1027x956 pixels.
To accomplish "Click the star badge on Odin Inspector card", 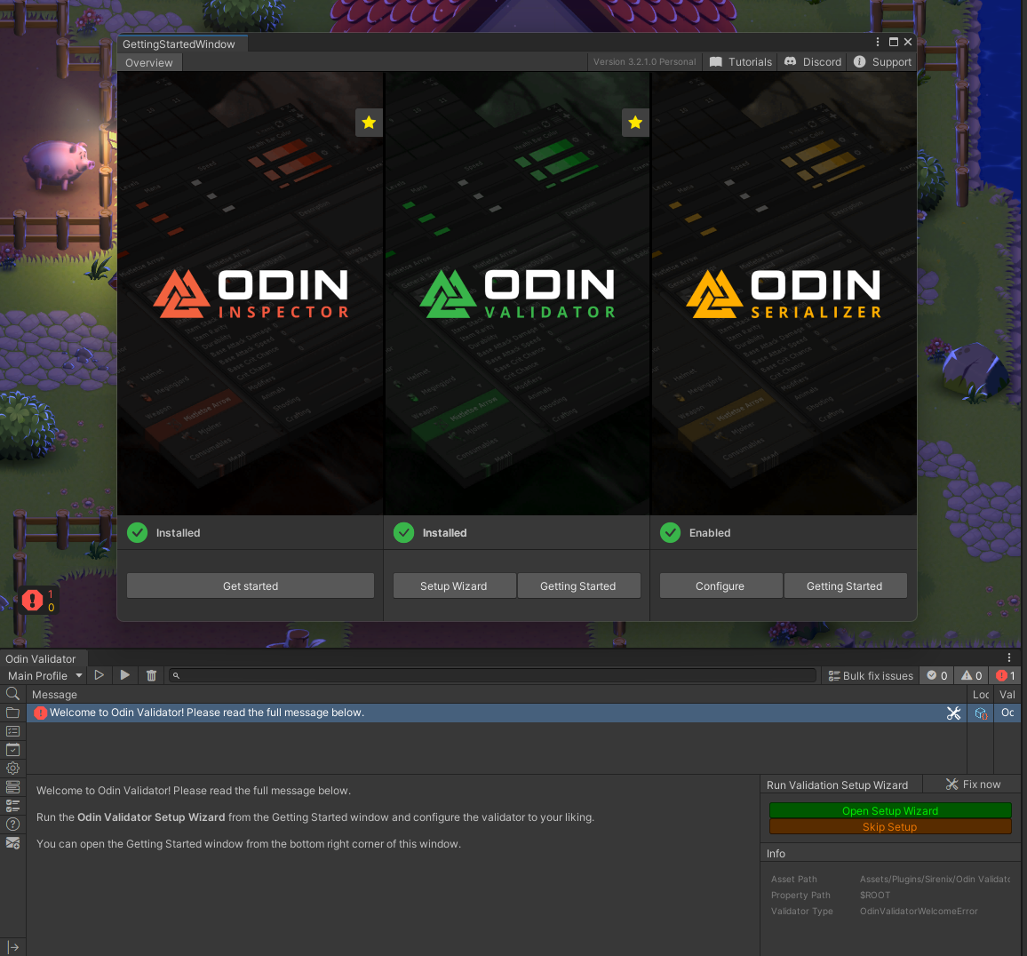I will pyautogui.click(x=369, y=123).
